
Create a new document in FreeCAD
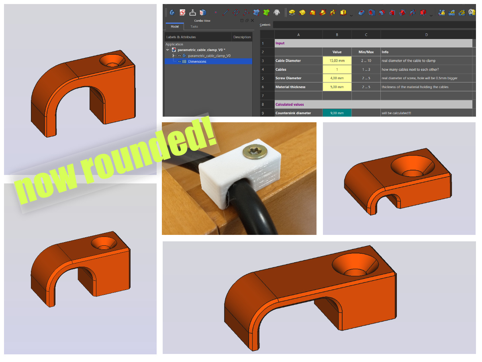[172, 12]
